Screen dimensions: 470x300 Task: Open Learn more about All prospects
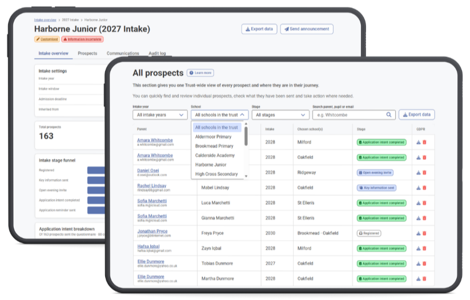[x=200, y=73]
